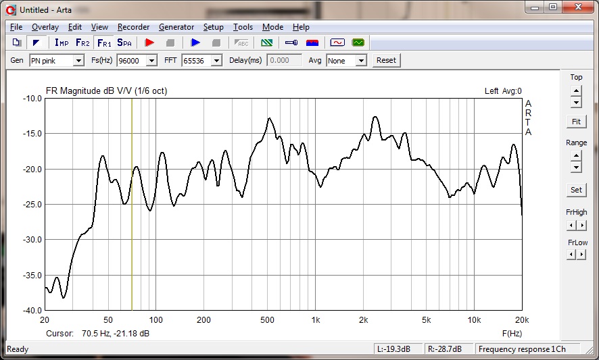Maximize the Arta window

click(553, 7)
